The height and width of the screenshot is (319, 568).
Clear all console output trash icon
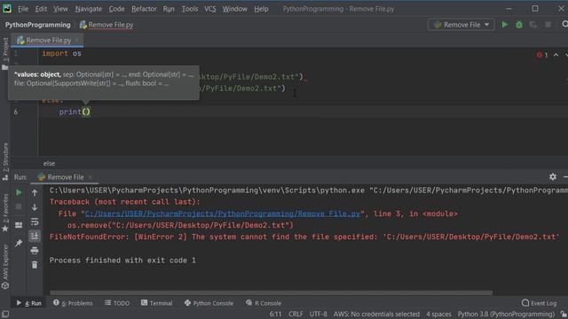point(35,265)
